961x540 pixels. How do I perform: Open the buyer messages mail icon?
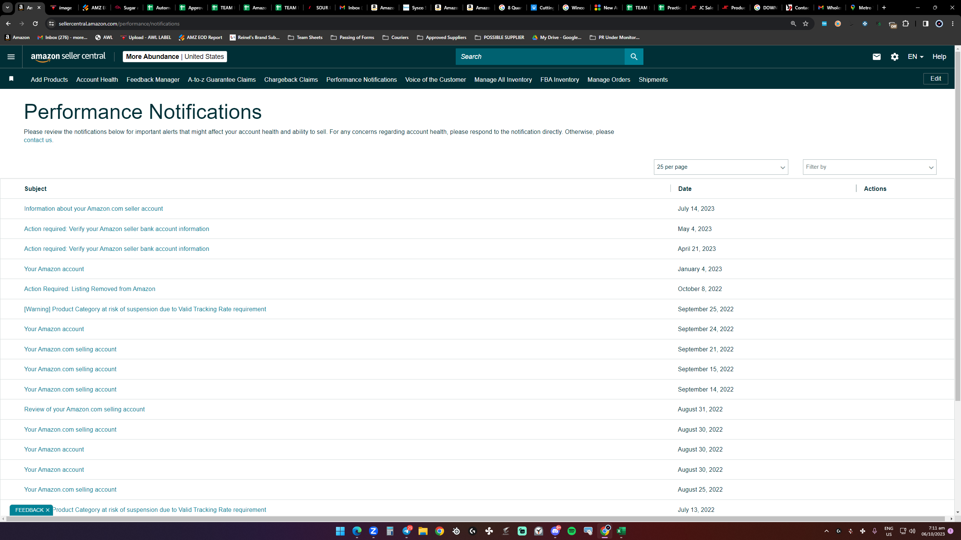pyautogui.click(x=877, y=57)
